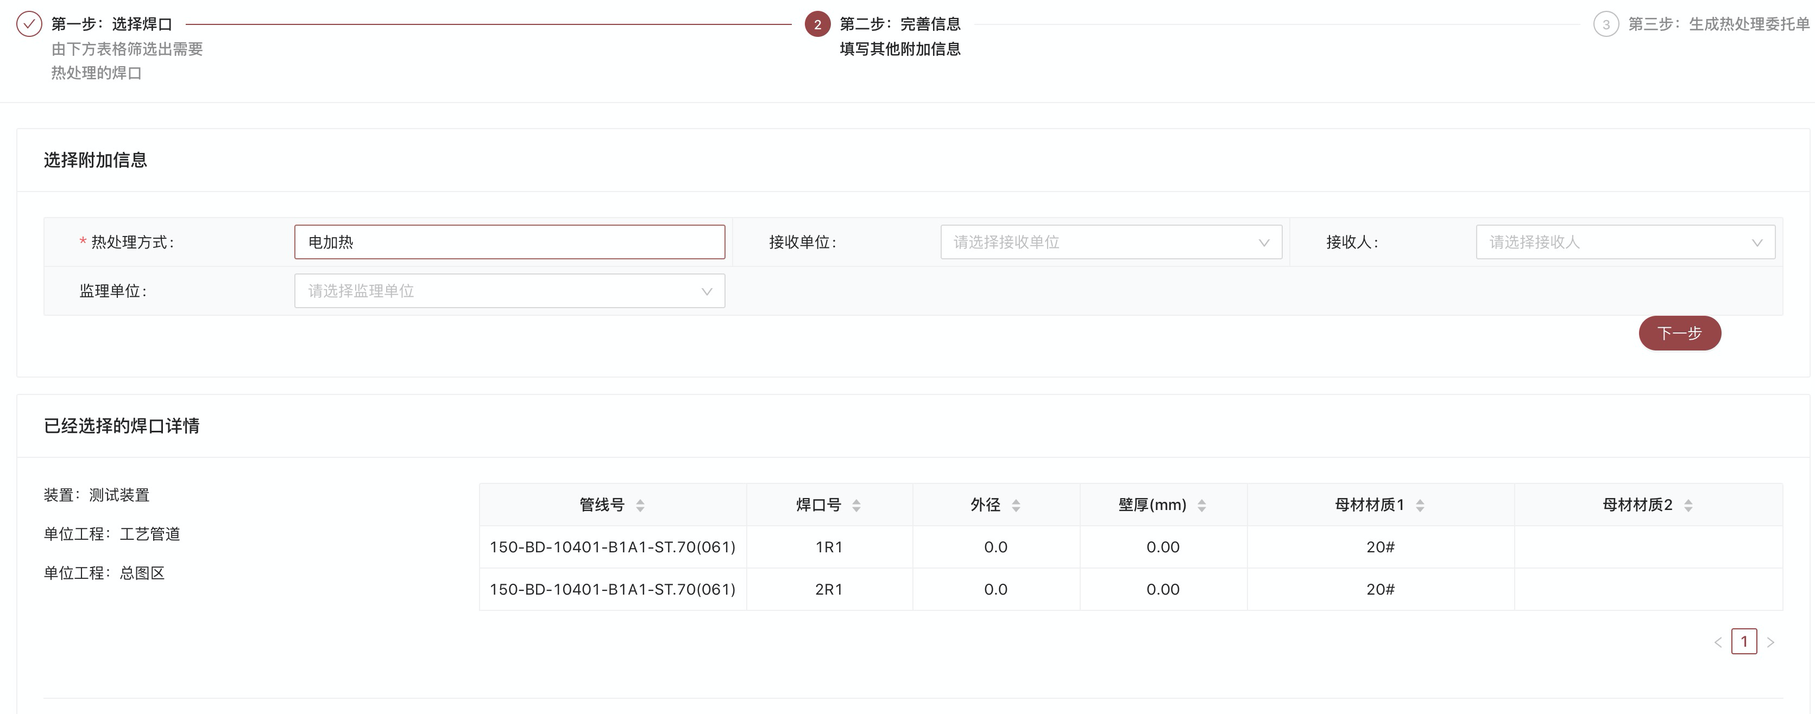Click the 热处理方式 input field
The width and height of the screenshot is (1815, 714).
coord(509,242)
